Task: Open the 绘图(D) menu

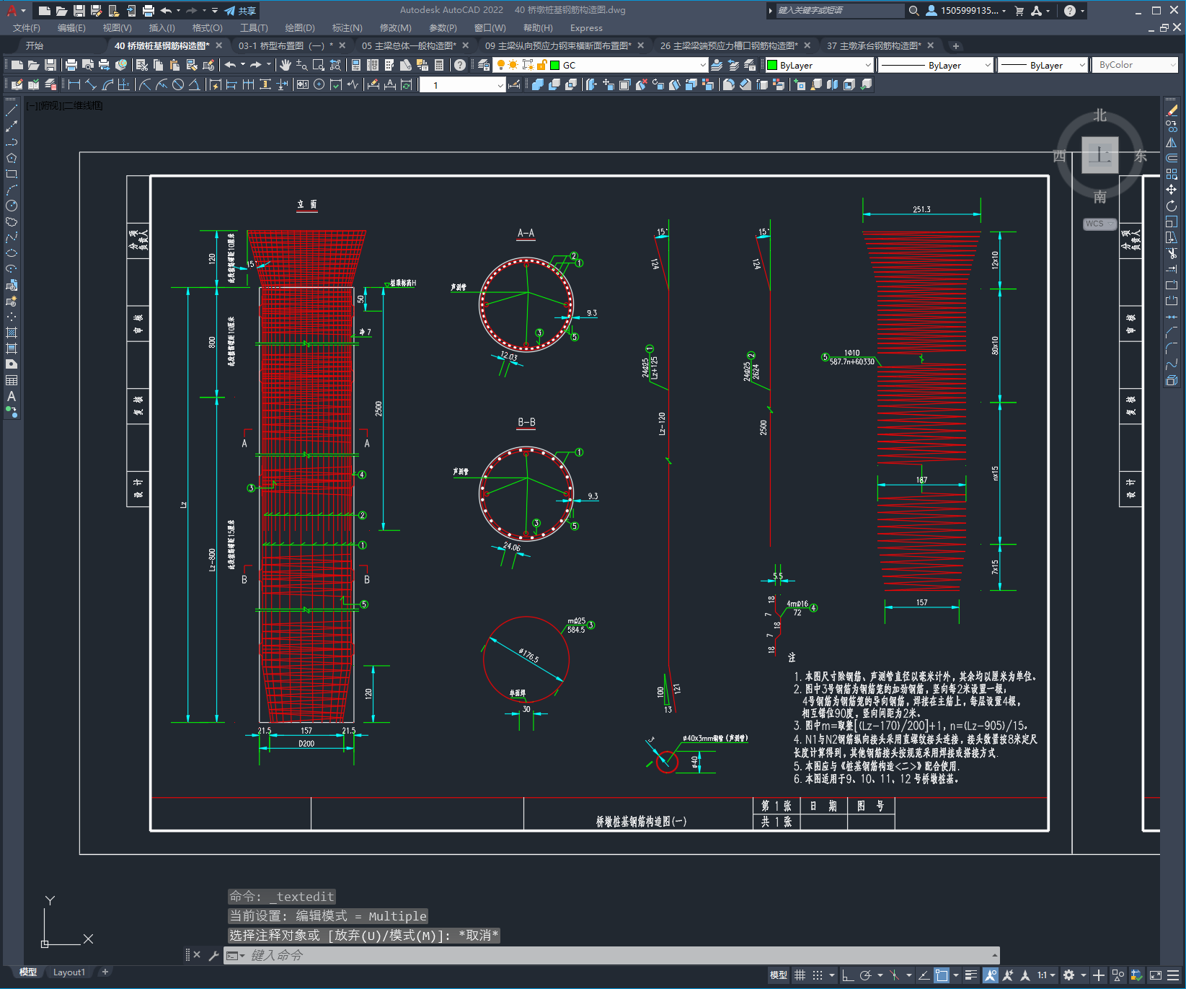Action: pyautogui.click(x=300, y=28)
